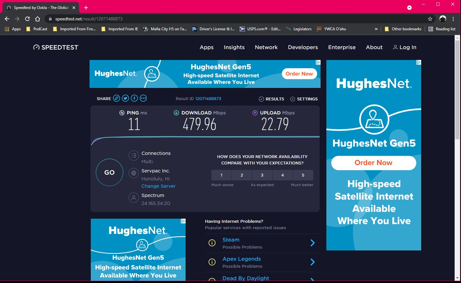Open the Legislators bookmark
This screenshot has height=283, width=461.
tap(299, 29)
